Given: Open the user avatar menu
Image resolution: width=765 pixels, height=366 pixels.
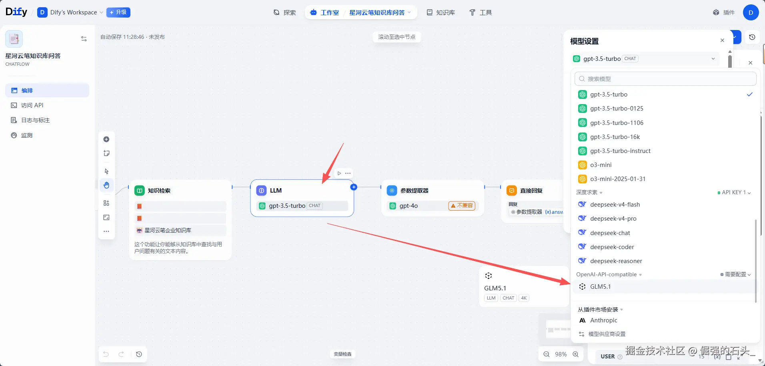Looking at the screenshot, I should 751,12.
